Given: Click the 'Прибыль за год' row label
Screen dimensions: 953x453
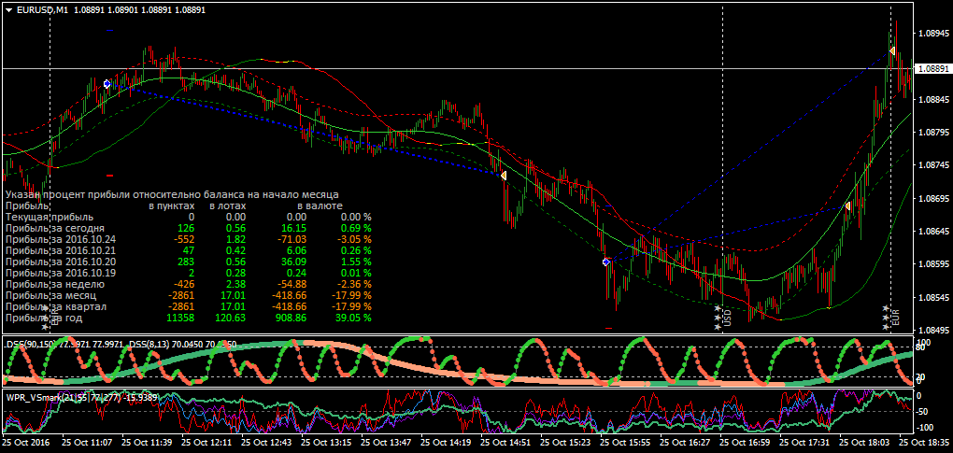Looking at the screenshot, I should pos(44,318).
